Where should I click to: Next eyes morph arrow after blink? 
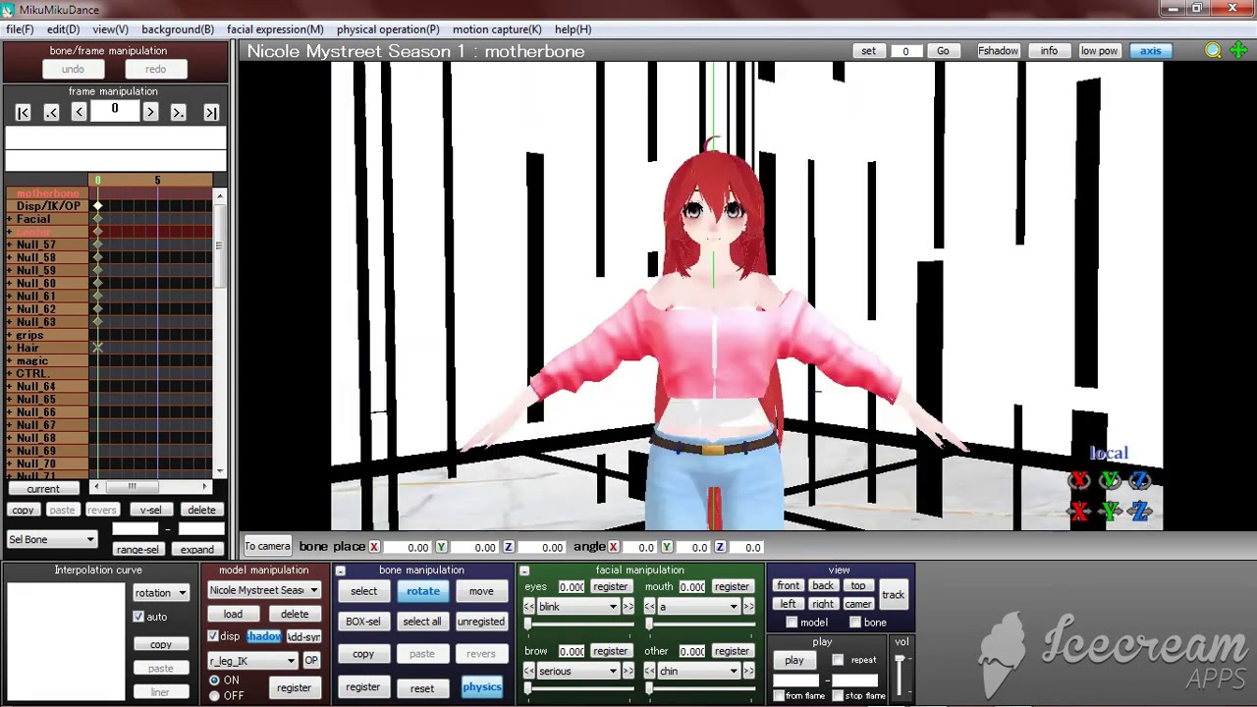(x=628, y=607)
